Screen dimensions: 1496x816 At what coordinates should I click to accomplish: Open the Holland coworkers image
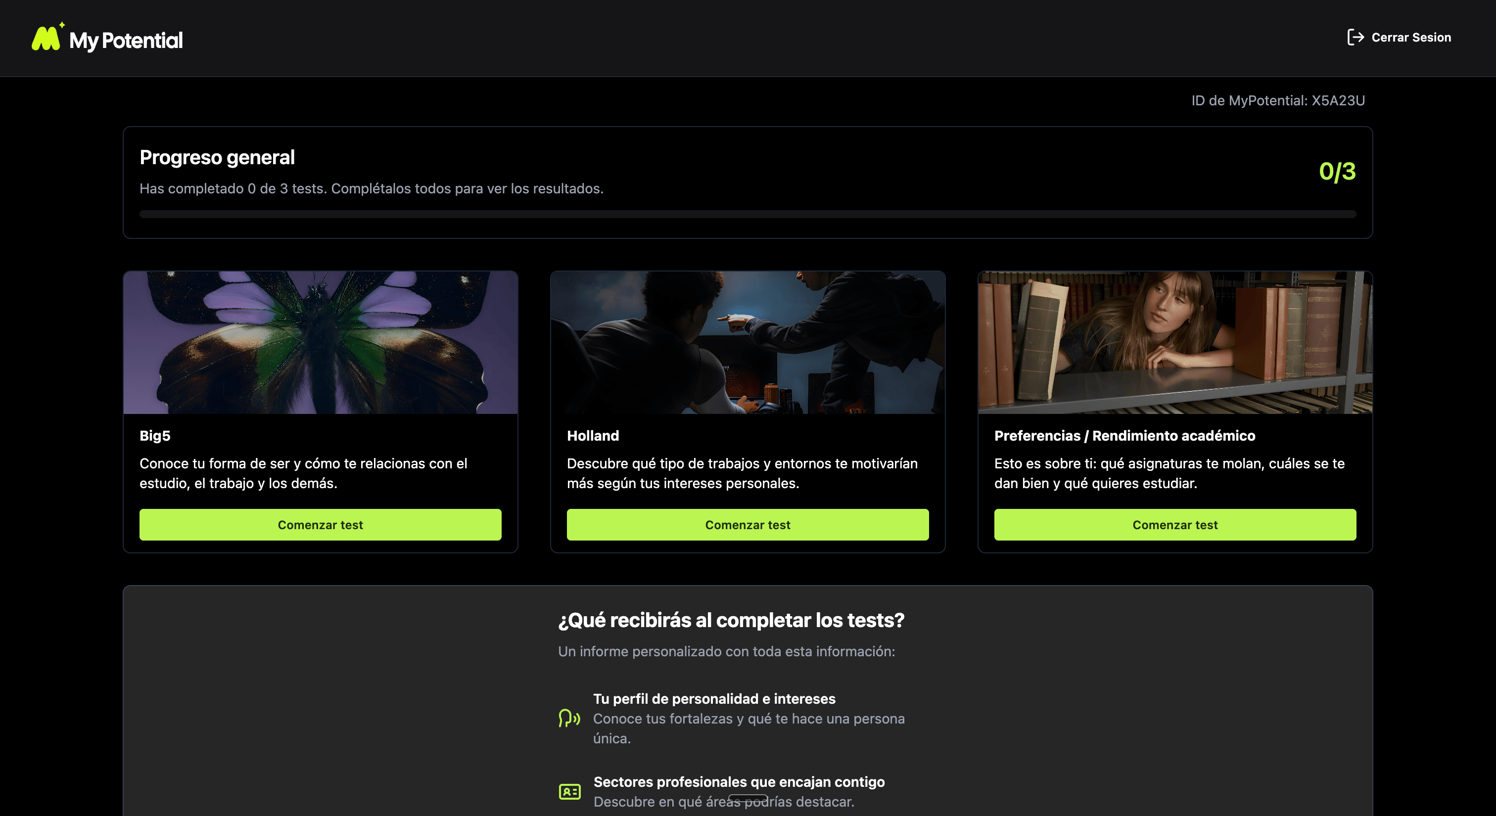pyautogui.click(x=748, y=342)
